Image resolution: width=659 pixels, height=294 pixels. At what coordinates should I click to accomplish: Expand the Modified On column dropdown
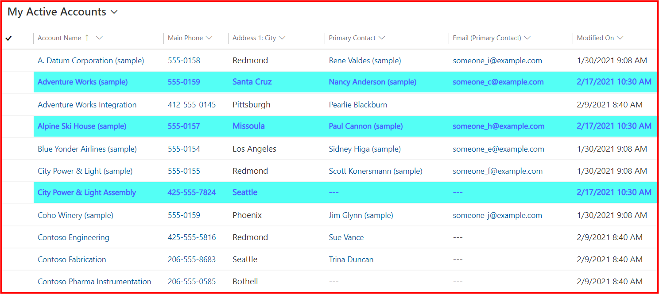pos(620,38)
